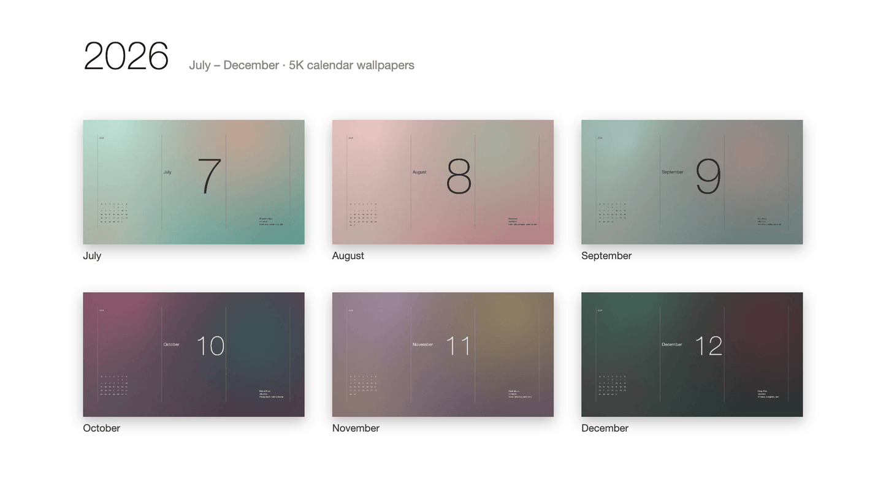Open the November wallpaper thumbnail
Screen dimensions: 886x498
[443, 355]
